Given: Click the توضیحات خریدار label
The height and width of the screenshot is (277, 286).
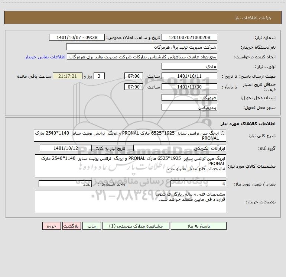Looking at the screenshot, I should pyautogui.click(x=260, y=202).
